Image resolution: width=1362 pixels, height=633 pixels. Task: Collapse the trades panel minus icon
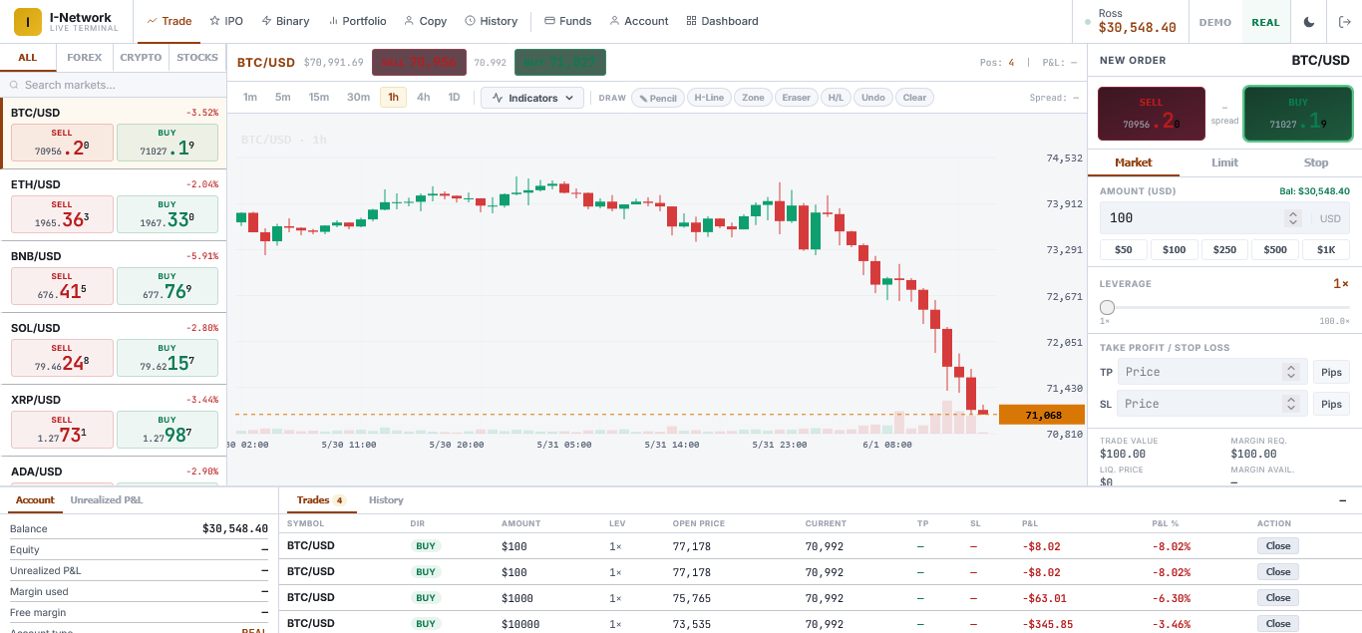[x=1343, y=500]
